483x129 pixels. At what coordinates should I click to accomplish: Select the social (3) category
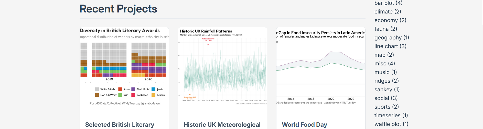tap(386, 98)
